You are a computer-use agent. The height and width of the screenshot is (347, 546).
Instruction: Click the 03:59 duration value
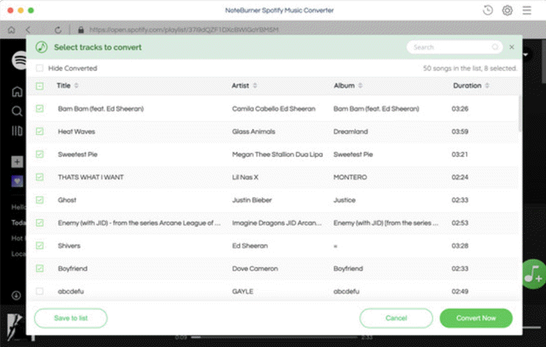(459, 132)
